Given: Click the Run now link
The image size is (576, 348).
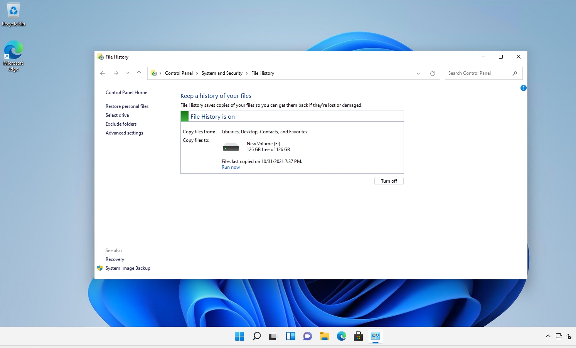Looking at the screenshot, I should click(231, 167).
